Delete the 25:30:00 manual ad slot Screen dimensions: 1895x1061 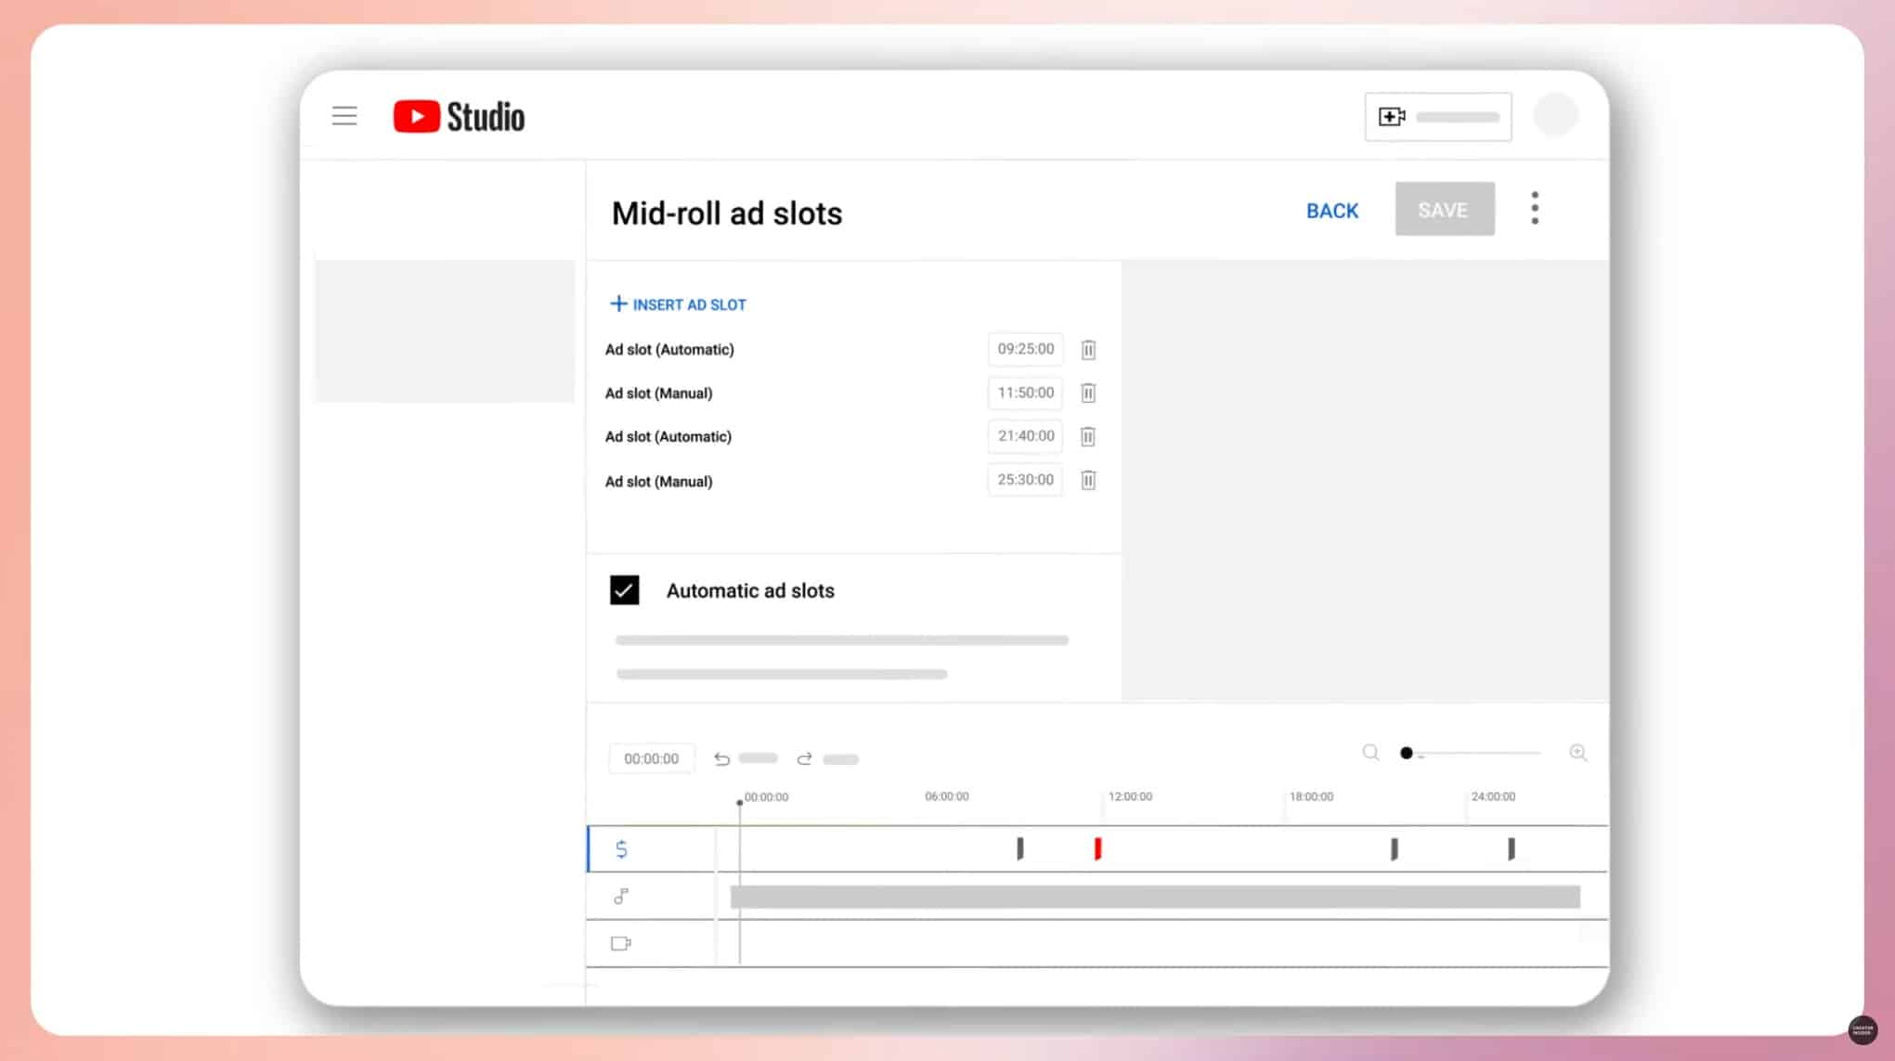[1087, 480]
